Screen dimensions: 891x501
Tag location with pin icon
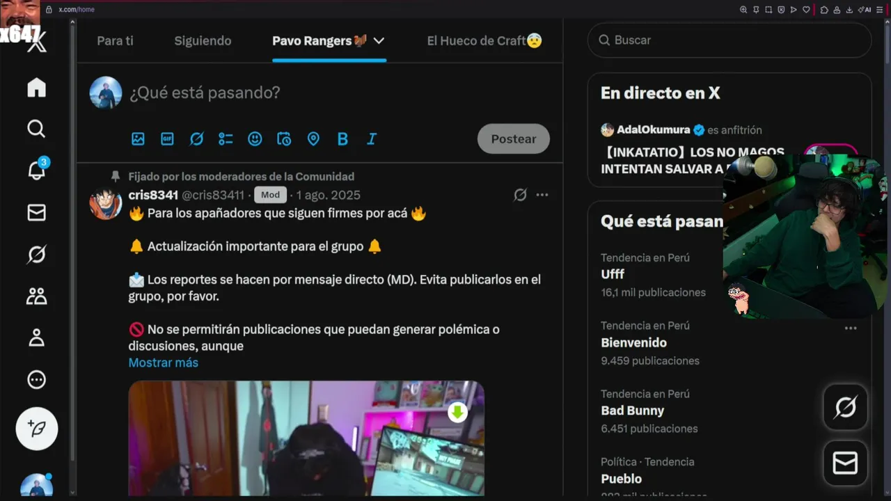[313, 139]
